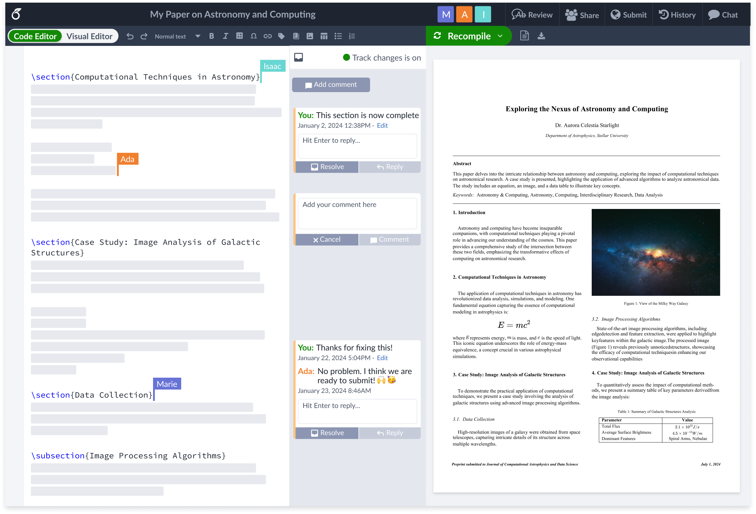Open the project History
756x514 pixels.
click(x=677, y=14)
